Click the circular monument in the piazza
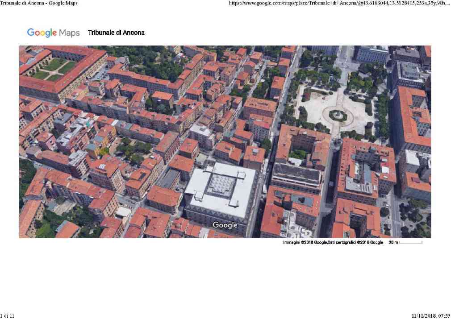The image size is (451, 319). coord(338,115)
